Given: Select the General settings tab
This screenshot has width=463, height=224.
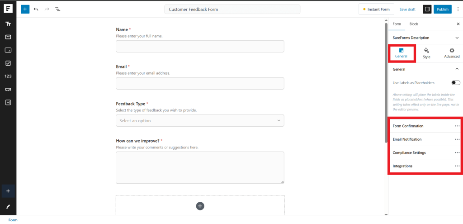Looking at the screenshot, I should [401, 53].
